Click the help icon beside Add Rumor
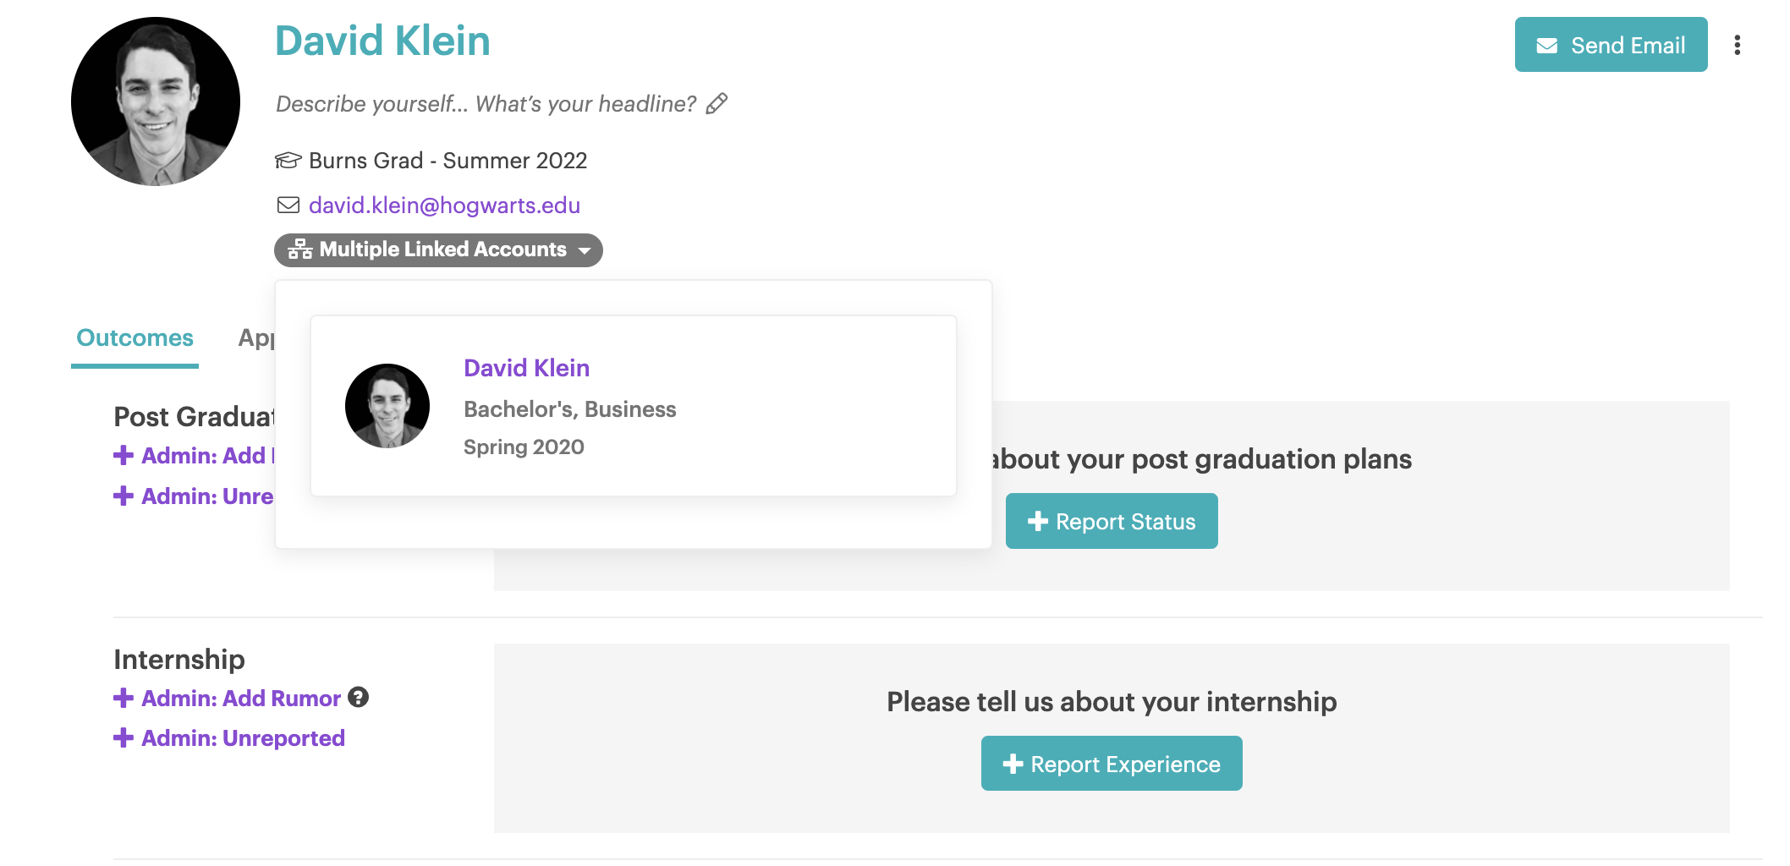This screenshot has height=866, width=1790. (x=359, y=698)
